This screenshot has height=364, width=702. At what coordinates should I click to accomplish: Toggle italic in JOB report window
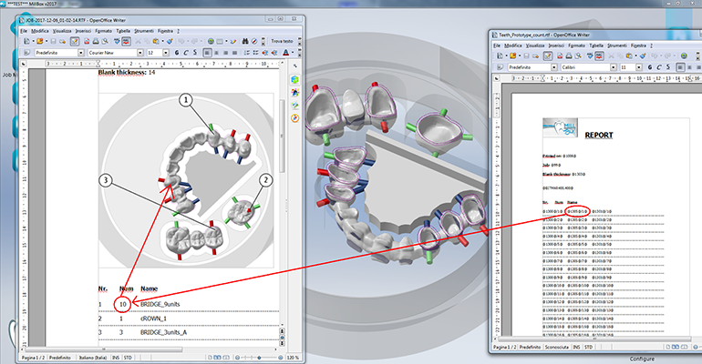click(x=186, y=53)
